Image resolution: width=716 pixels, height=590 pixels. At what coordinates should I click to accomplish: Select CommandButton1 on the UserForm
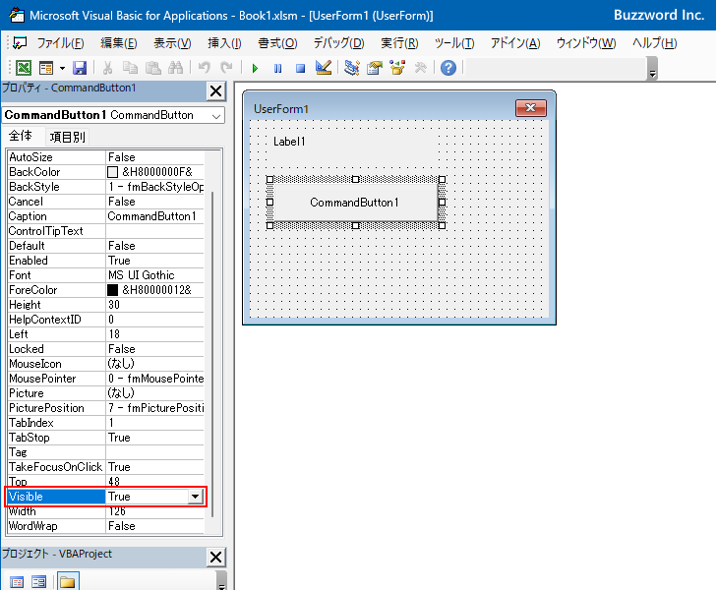pos(355,203)
